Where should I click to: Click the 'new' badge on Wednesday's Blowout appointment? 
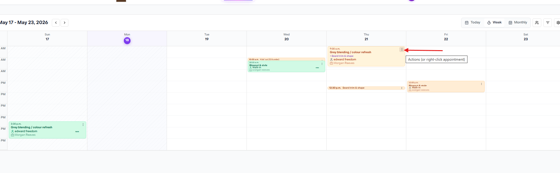tap(317, 68)
